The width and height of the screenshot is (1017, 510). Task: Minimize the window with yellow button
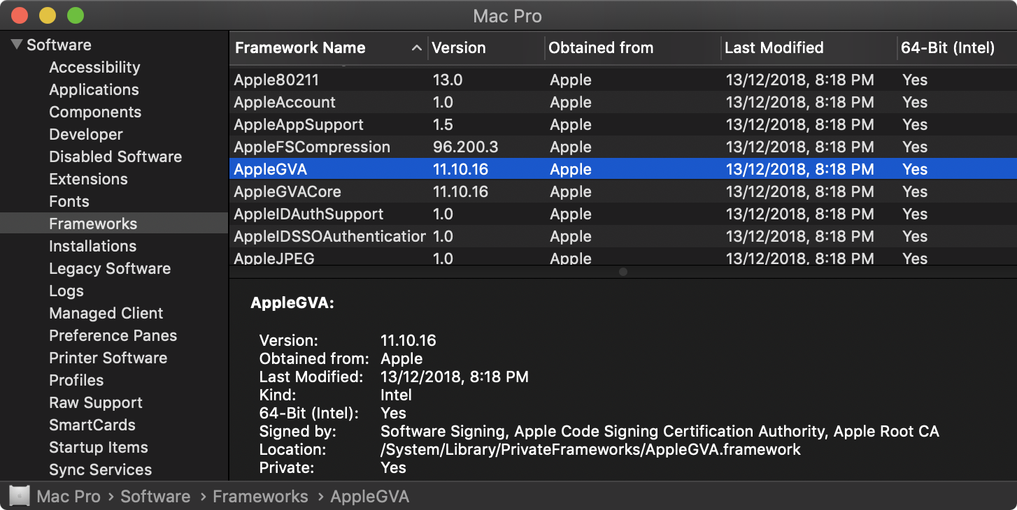pos(48,15)
